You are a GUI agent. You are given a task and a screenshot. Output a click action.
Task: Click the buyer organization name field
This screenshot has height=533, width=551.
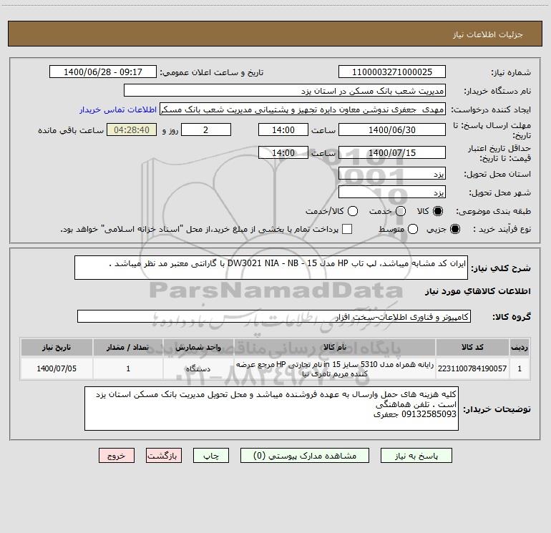[285, 91]
